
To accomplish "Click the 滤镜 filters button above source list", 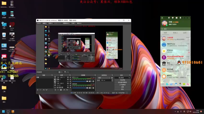I will tap(67, 72).
